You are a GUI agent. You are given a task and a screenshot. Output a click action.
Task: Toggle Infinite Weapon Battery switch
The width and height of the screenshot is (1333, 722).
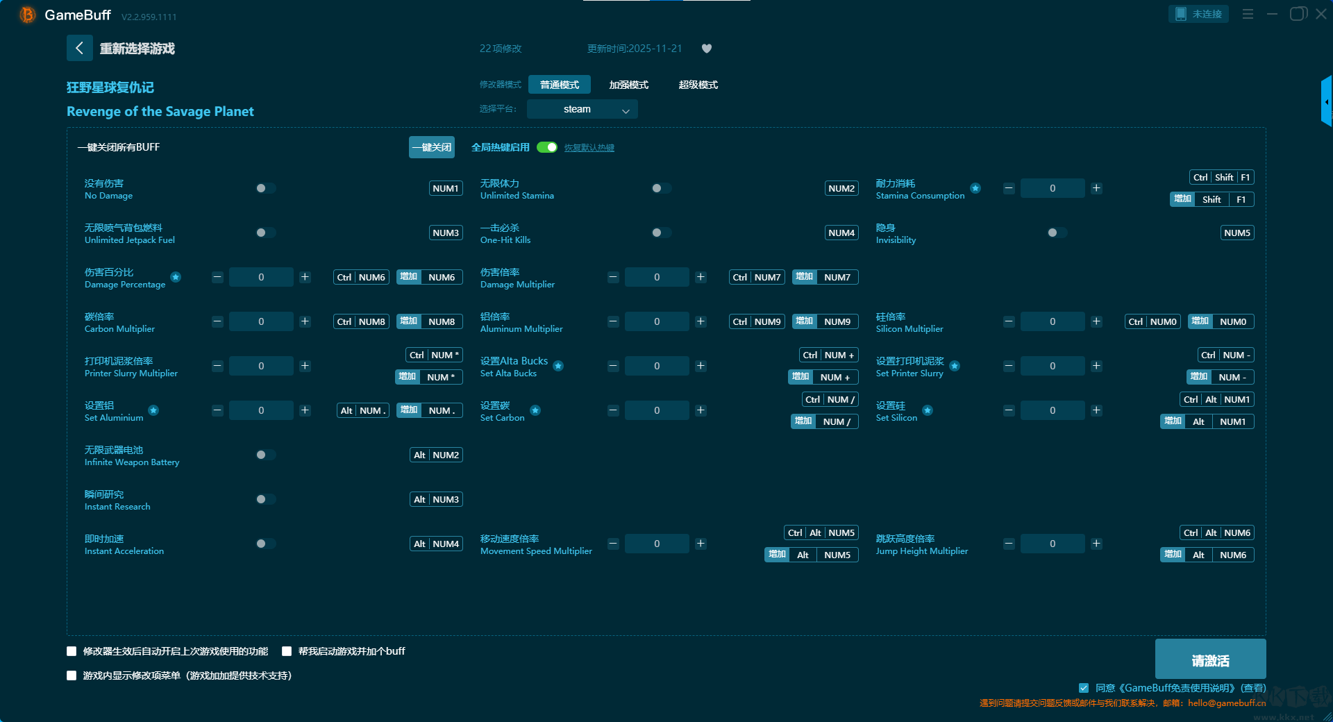click(265, 455)
